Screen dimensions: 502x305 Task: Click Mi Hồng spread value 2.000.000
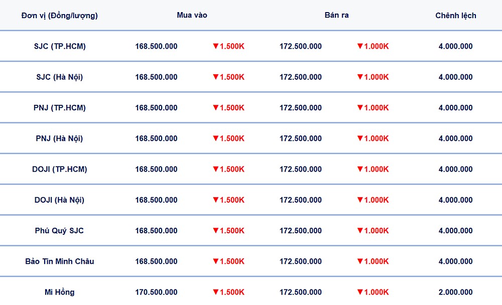pyautogui.click(x=455, y=292)
